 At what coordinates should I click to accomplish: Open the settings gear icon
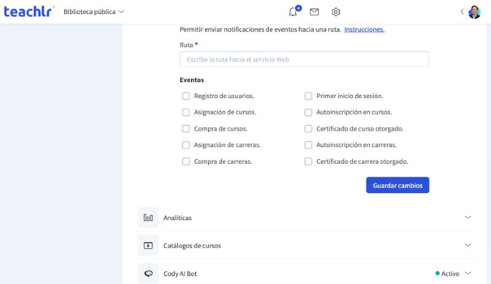coord(336,12)
